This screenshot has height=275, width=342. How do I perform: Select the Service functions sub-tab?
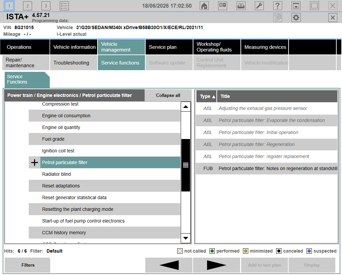[x=121, y=62]
